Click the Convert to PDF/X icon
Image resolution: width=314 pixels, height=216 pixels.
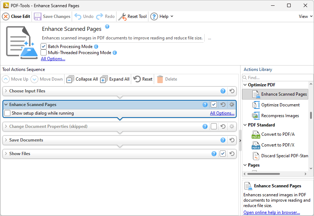pos(256,145)
